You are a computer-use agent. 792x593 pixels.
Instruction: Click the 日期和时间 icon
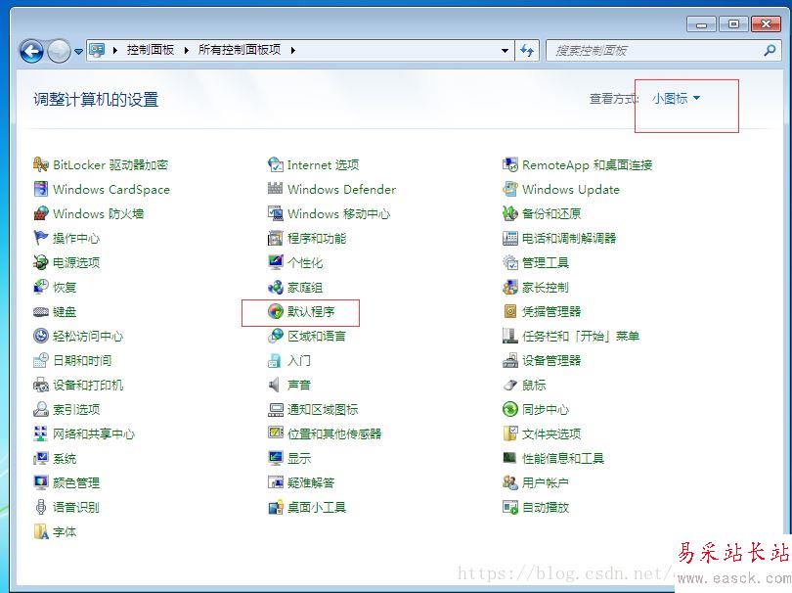(40, 360)
